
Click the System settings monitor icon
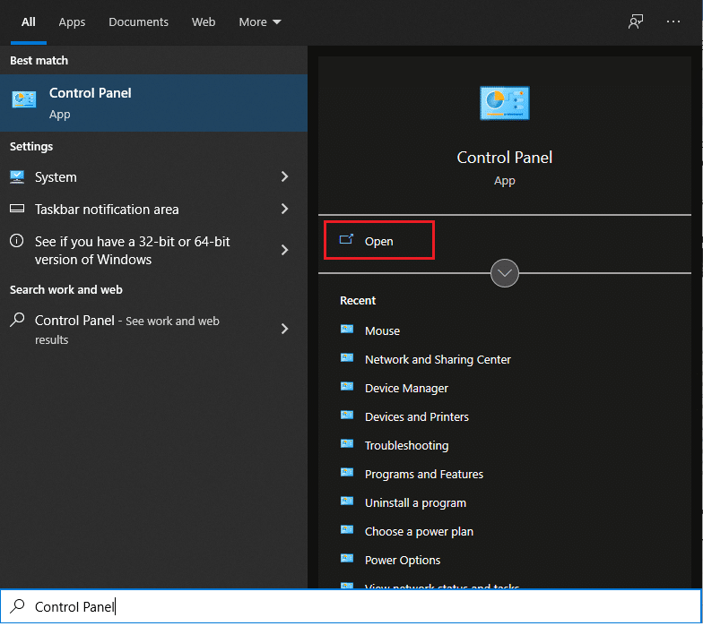17,177
